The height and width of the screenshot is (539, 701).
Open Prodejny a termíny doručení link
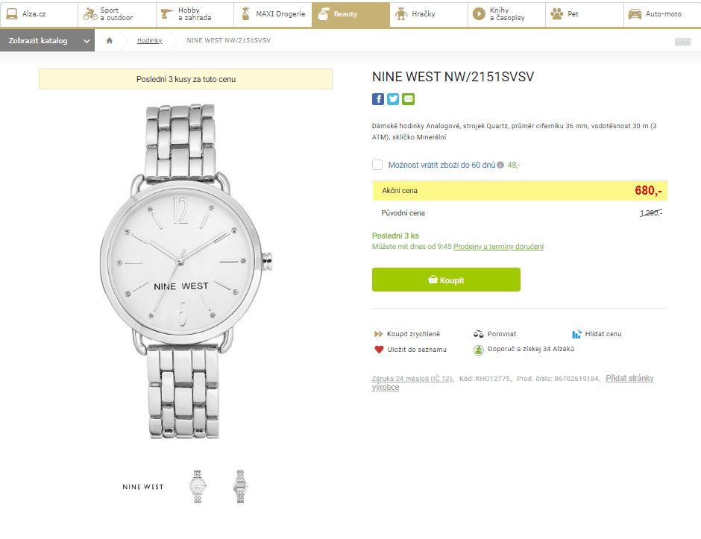click(x=498, y=247)
